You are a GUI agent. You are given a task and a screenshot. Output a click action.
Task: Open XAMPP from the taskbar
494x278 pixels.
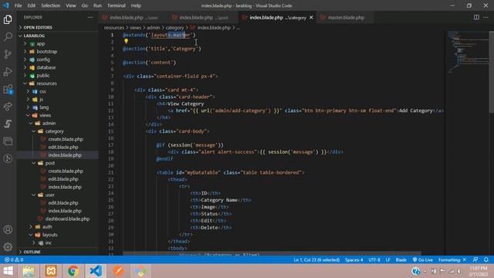point(51,271)
